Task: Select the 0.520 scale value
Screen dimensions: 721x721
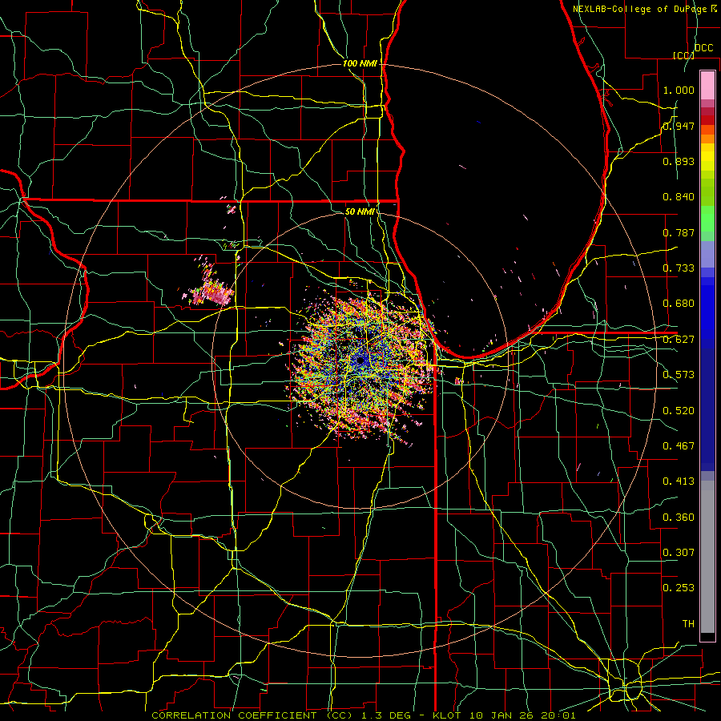Action: [679, 411]
